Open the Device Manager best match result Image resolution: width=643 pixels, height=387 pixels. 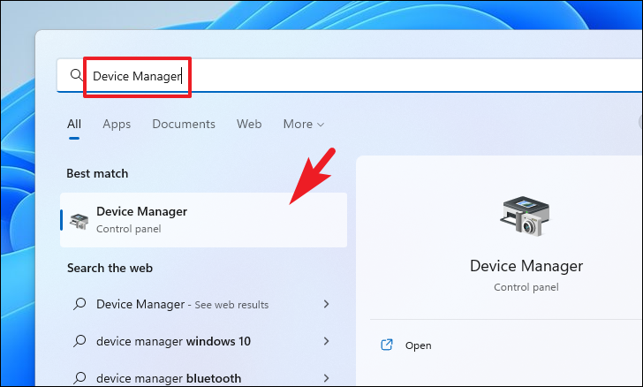coord(203,220)
